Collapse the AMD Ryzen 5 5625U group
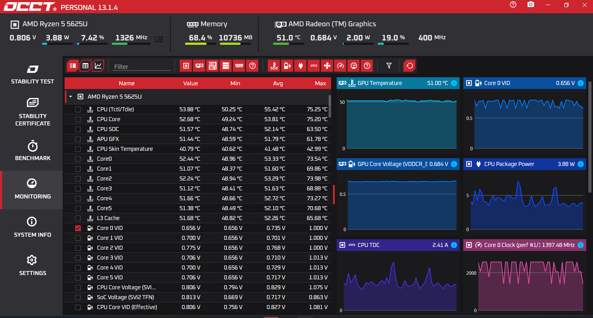This screenshot has height=318, width=593. pos(71,97)
